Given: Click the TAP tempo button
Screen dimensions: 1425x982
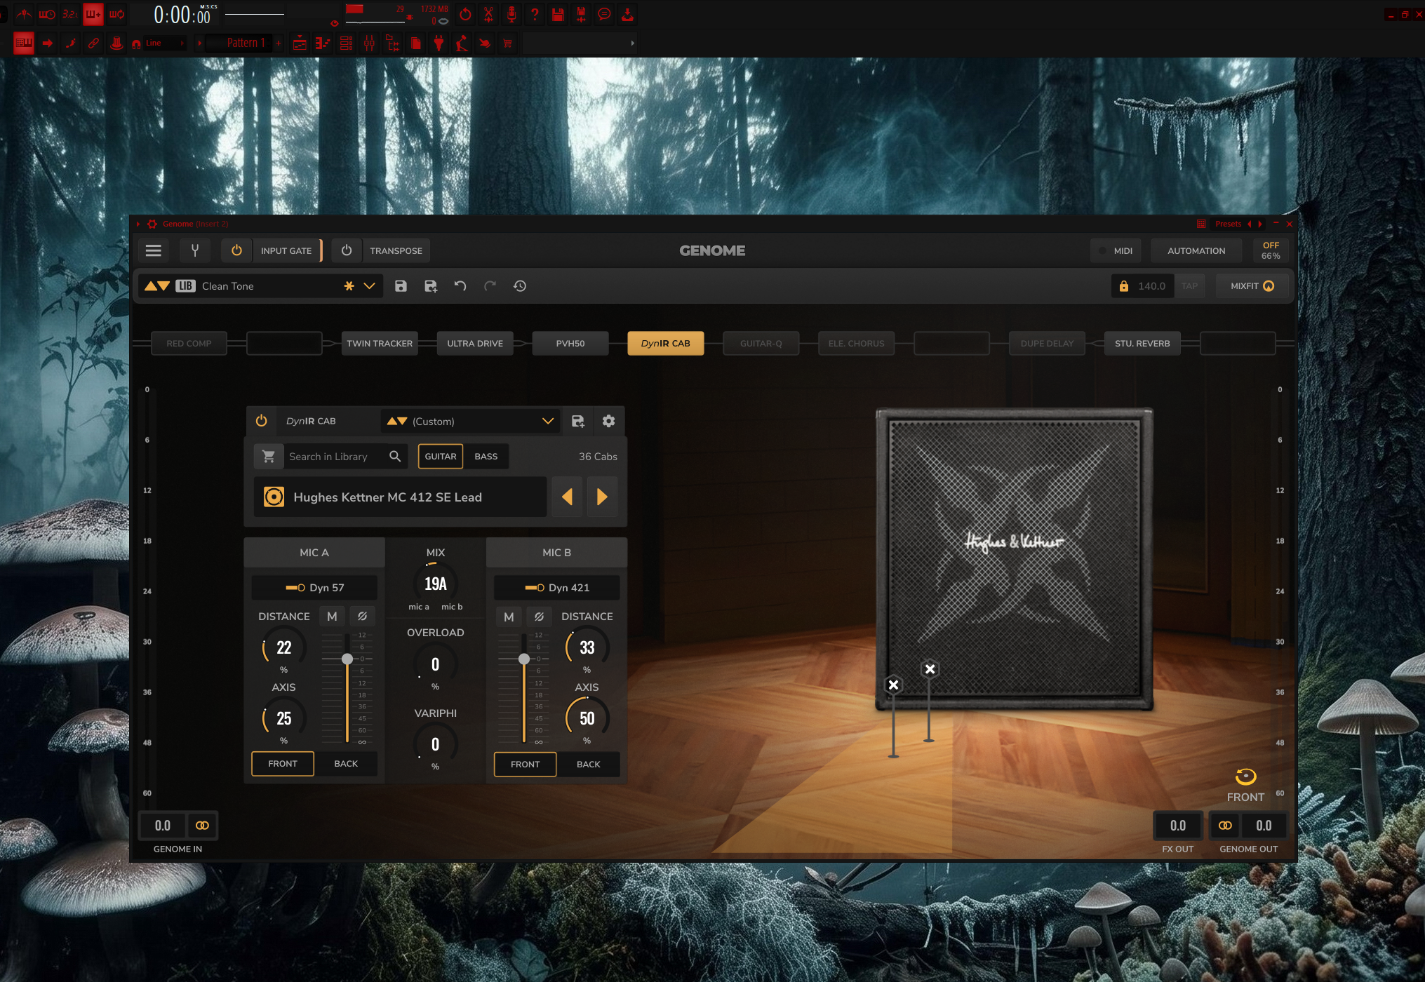Looking at the screenshot, I should [1189, 286].
